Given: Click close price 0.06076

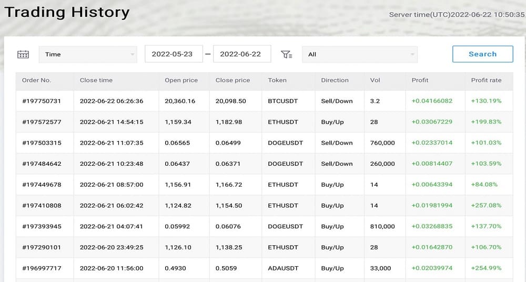Looking at the screenshot, I should tap(228, 226).
